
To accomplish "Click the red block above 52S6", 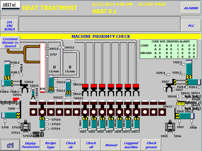I will pyautogui.click(x=16, y=99).
